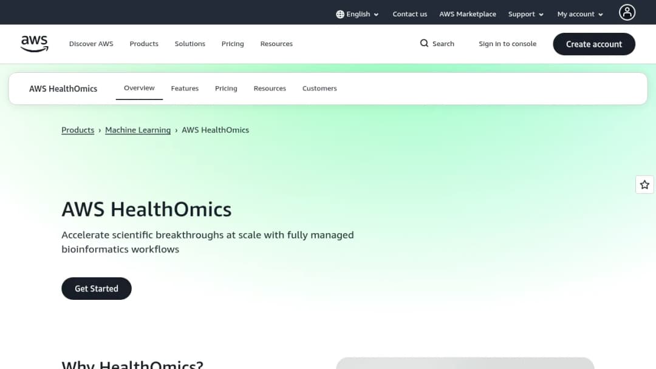Screen dimensions: 656x369
Task: Click the AWS logo
Action: tap(34, 44)
